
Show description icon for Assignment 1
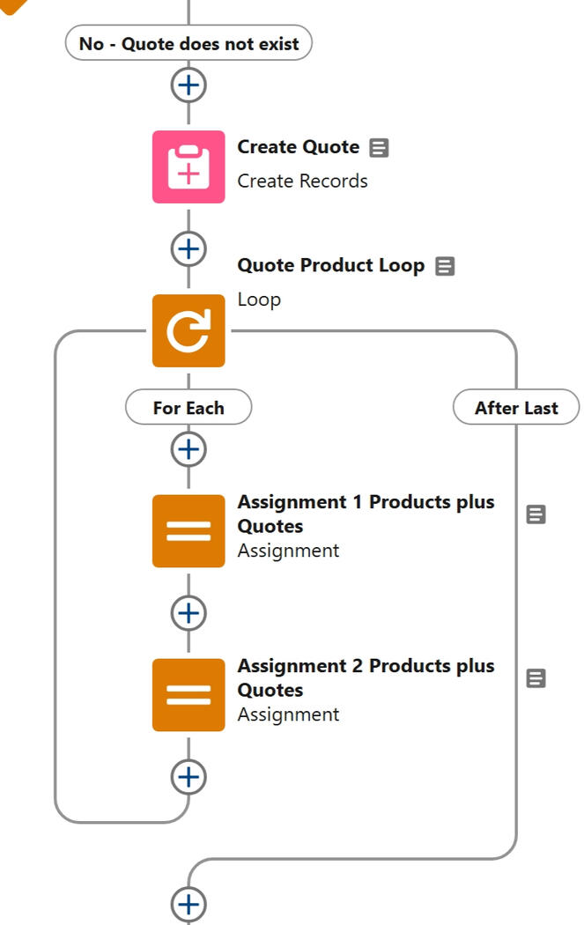536,514
